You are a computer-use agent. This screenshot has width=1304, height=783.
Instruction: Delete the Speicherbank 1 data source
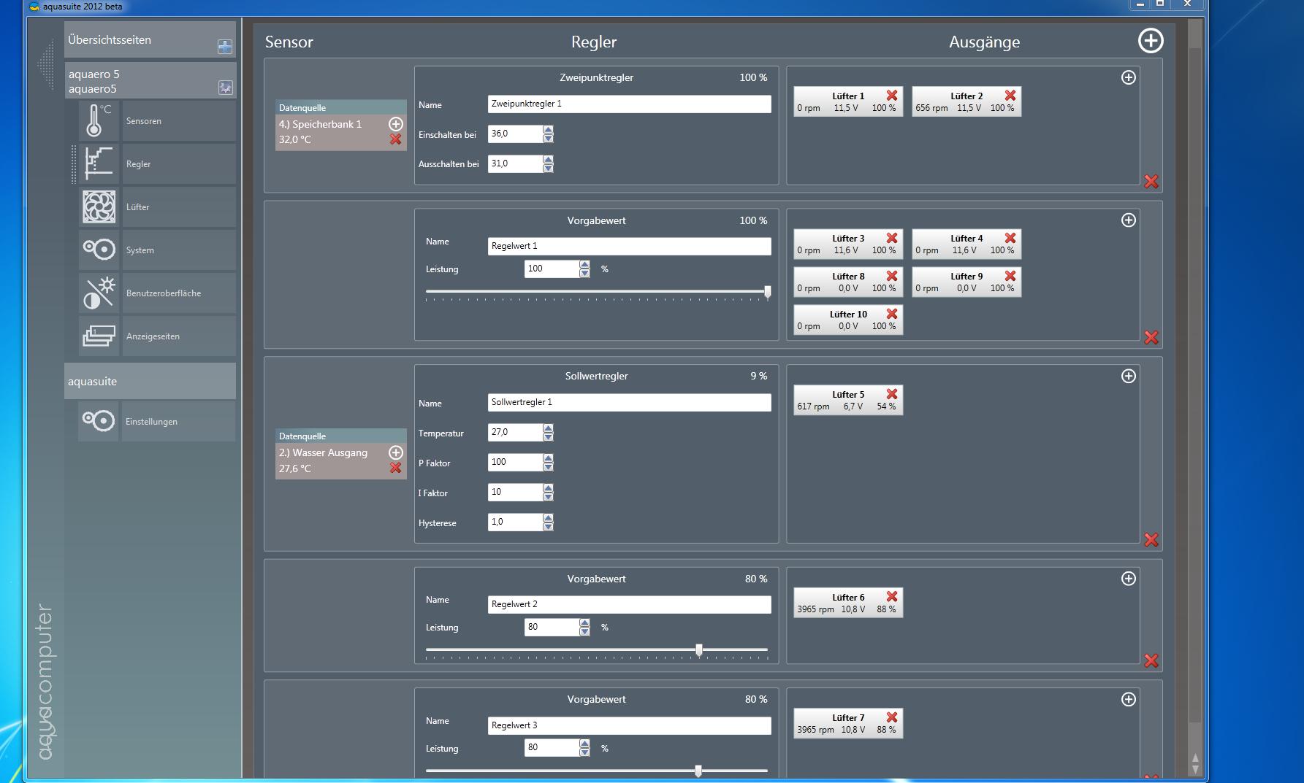(395, 139)
